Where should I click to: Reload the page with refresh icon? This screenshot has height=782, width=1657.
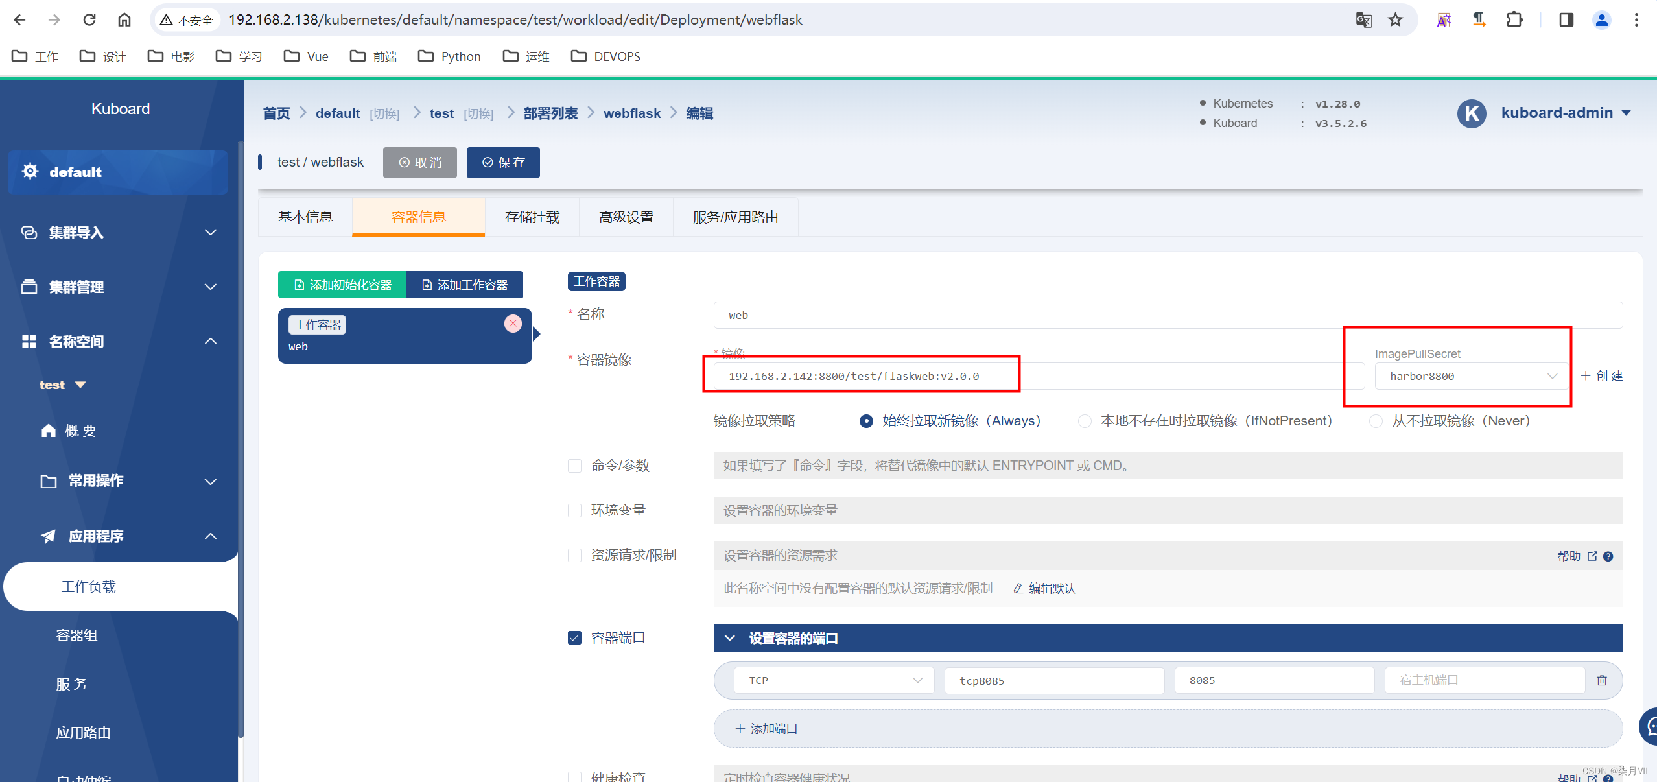pos(89,19)
